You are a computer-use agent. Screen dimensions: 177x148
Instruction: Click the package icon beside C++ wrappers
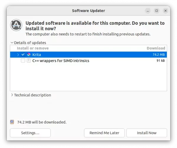[x=29, y=61]
